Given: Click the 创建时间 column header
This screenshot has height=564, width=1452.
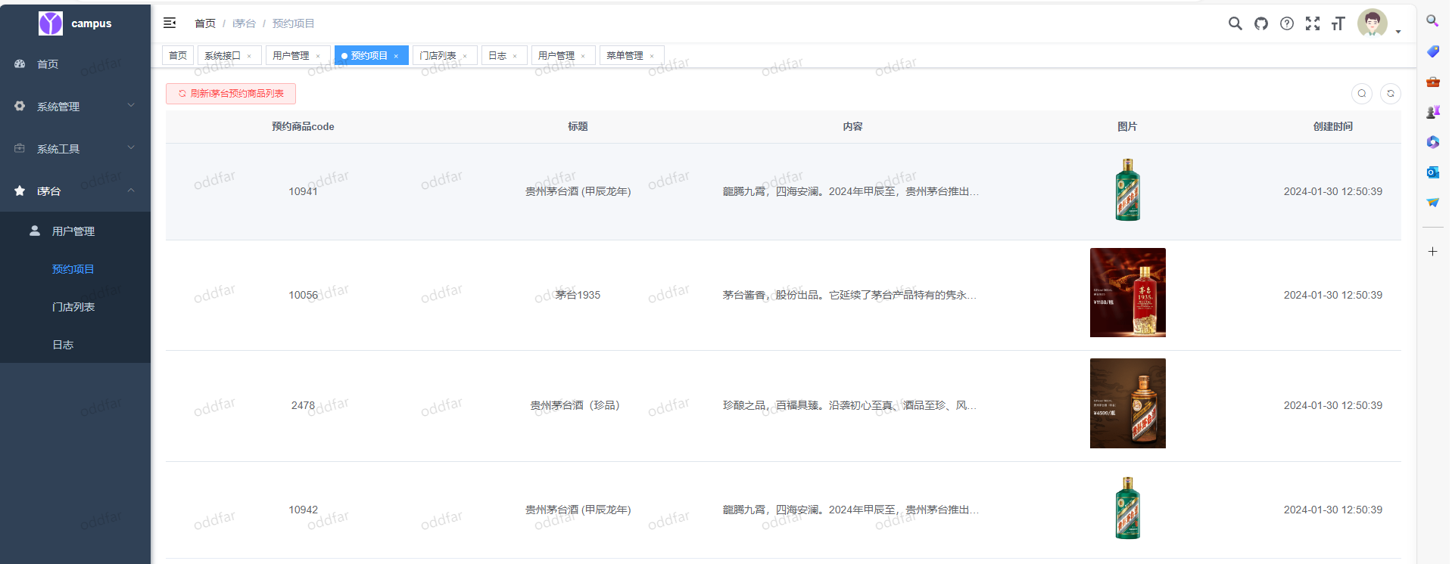Looking at the screenshot, I should coord(1333,126).
